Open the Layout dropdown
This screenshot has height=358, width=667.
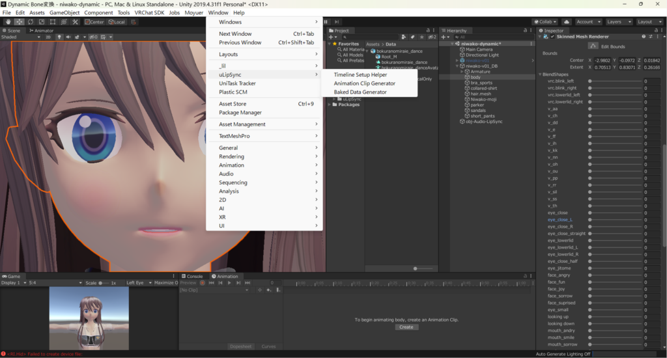[x=649, y=21]
